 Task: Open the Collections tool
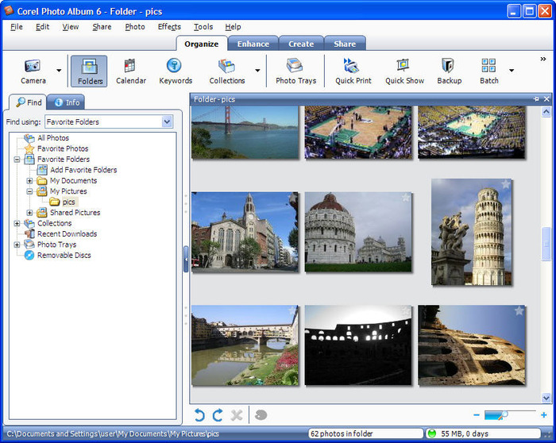(227, 71)
